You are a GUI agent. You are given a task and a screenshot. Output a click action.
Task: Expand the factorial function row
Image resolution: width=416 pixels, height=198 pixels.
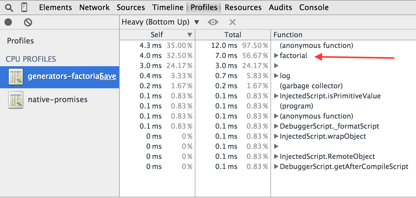[276, 56]
